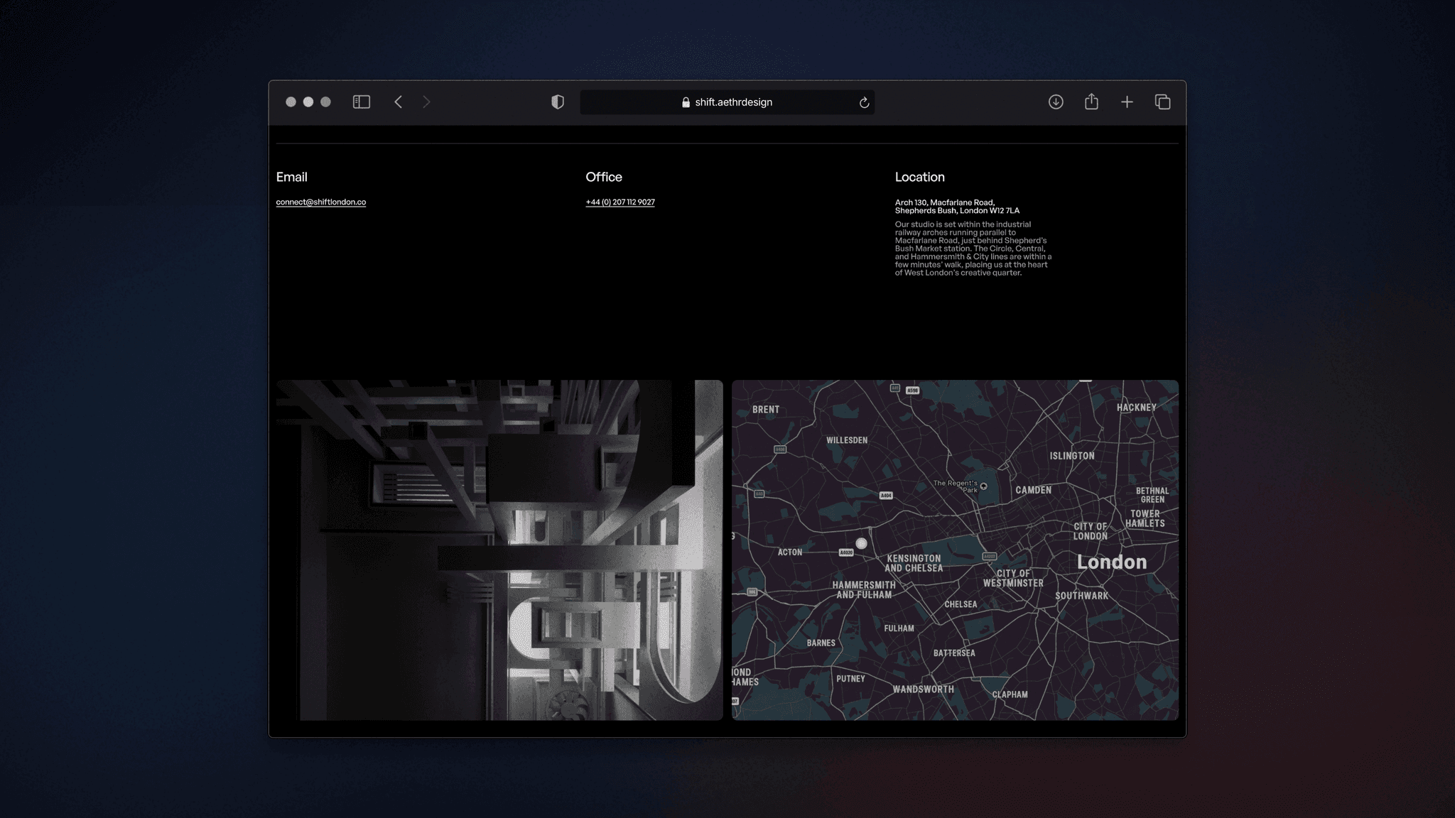Call the +44 (0) 207 112 9027 link

click(x=620, y=202)
